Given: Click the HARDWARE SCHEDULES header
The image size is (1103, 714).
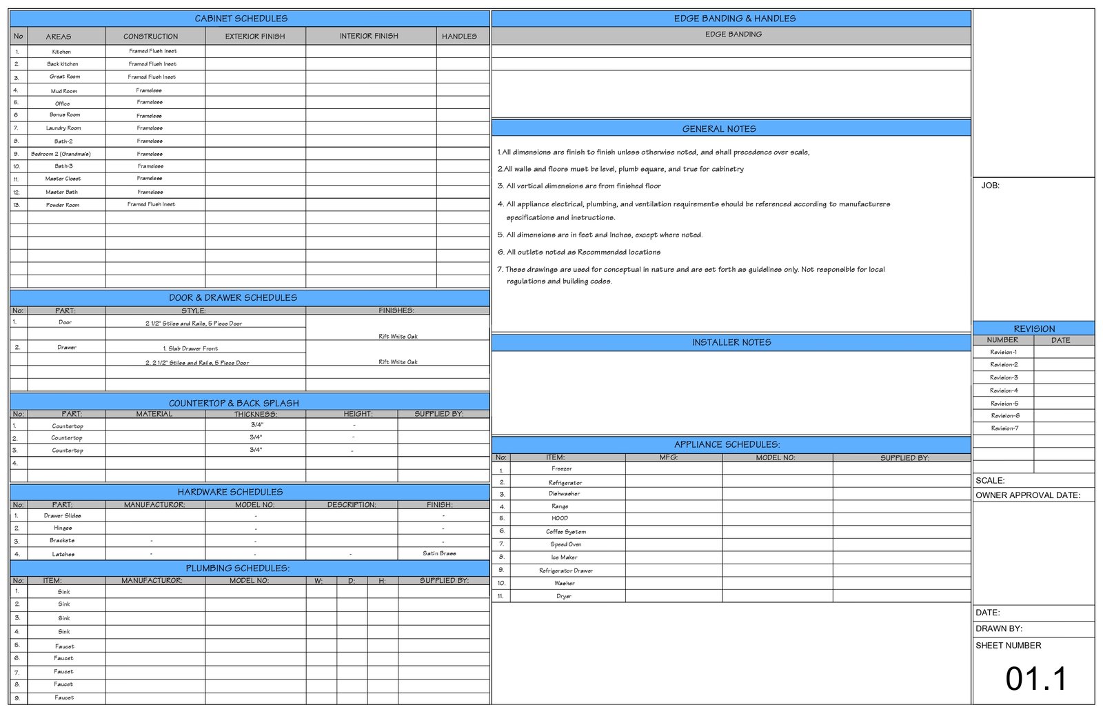Looking at the screenshot, I should (230, 493).
